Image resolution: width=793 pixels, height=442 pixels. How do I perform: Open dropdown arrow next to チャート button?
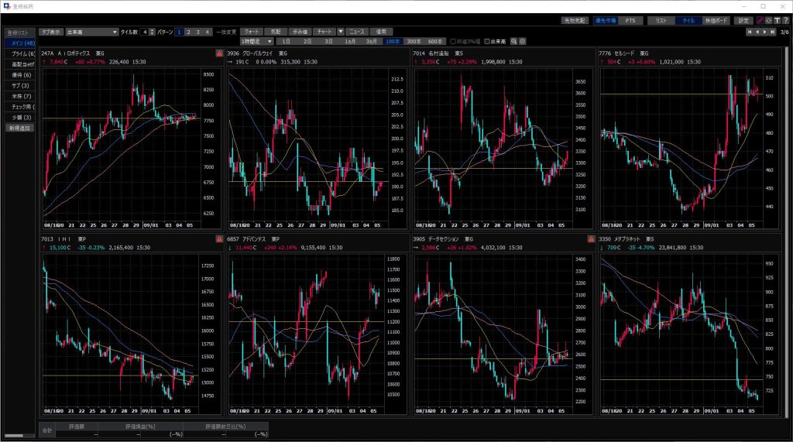340,32
